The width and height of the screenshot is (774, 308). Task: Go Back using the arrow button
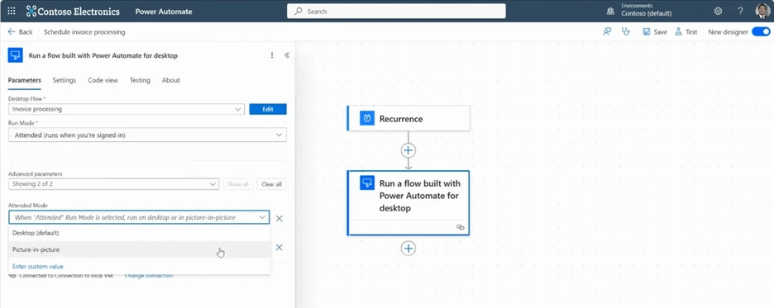(20, 31)
